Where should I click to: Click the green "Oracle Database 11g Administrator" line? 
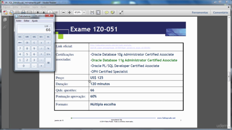[134, 60]
